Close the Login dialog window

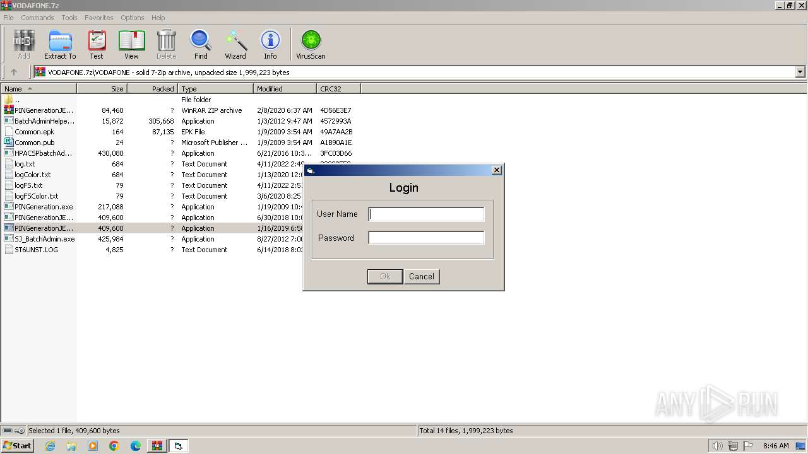(x=496, y=170)
